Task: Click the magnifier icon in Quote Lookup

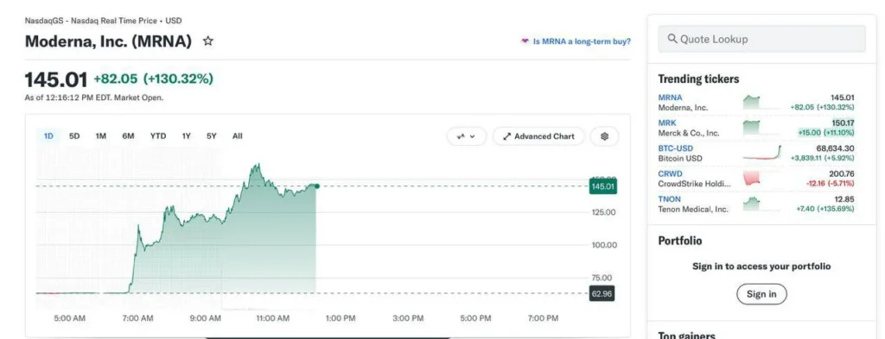Action: point(672,39)
